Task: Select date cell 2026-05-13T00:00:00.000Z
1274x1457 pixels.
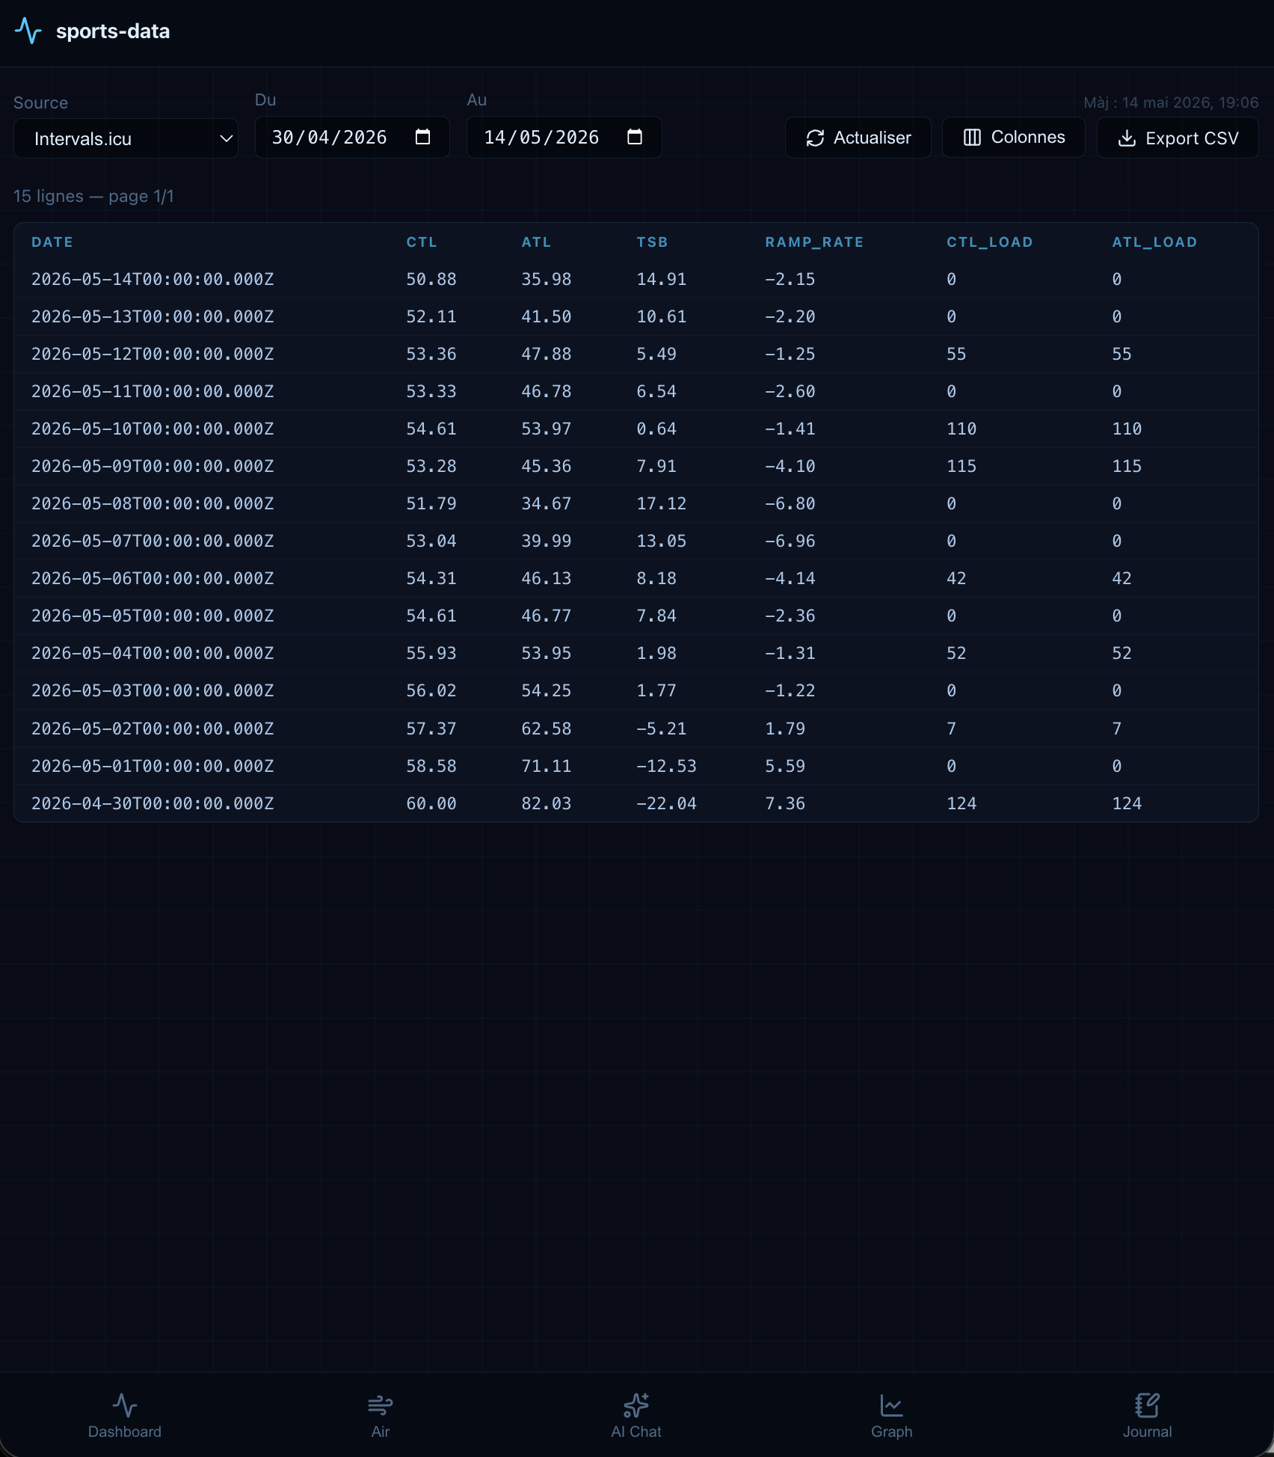Action: point(153,316)
